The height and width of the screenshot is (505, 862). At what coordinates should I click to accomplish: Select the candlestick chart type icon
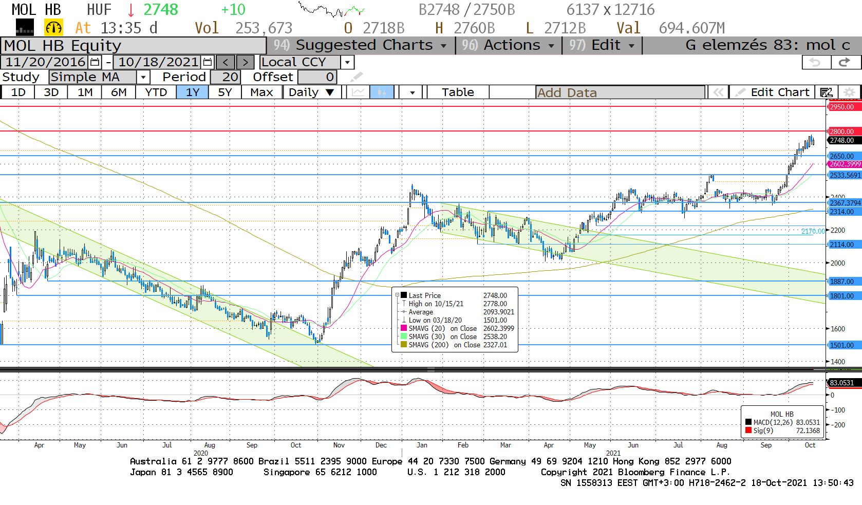click(x=382, y=92)
